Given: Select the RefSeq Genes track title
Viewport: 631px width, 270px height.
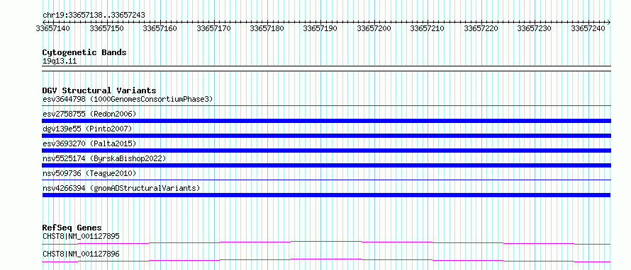Looking at the screenshot, I should tap(72, 228).
